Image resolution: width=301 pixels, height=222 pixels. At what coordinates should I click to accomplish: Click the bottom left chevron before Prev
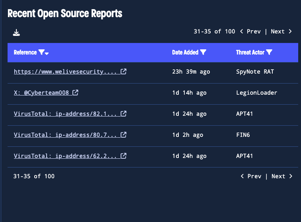[x=242, y=176]
